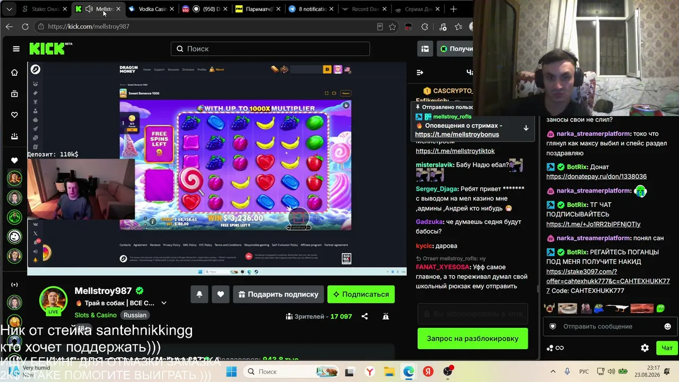The height and width of the screenshot is (382, 679).
Task: Click the Kick search field
Action: 270,49
